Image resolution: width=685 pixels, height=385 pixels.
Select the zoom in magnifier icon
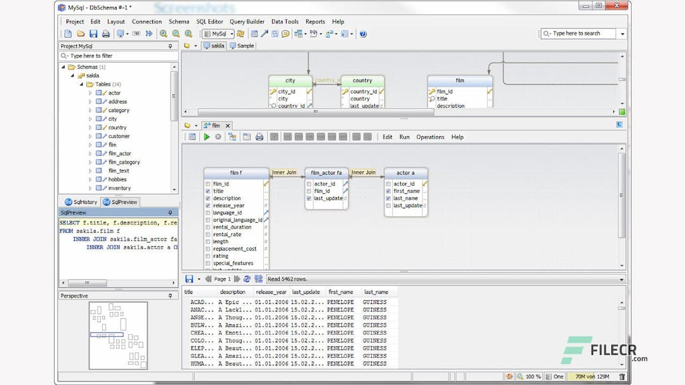164,34
